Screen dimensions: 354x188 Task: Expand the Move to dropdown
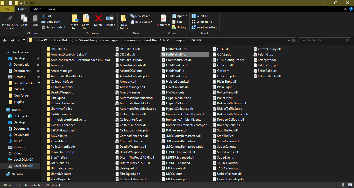[x=74, y=28]
